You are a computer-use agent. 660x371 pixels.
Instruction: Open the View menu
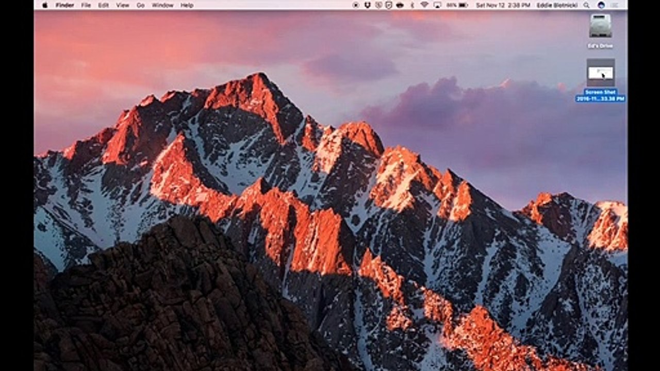123,5
